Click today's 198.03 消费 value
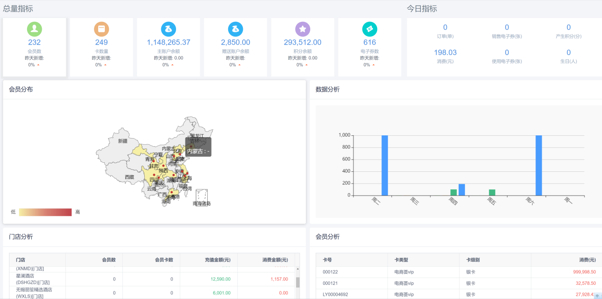This screenshot has height=299, width=602. (445, 52)
